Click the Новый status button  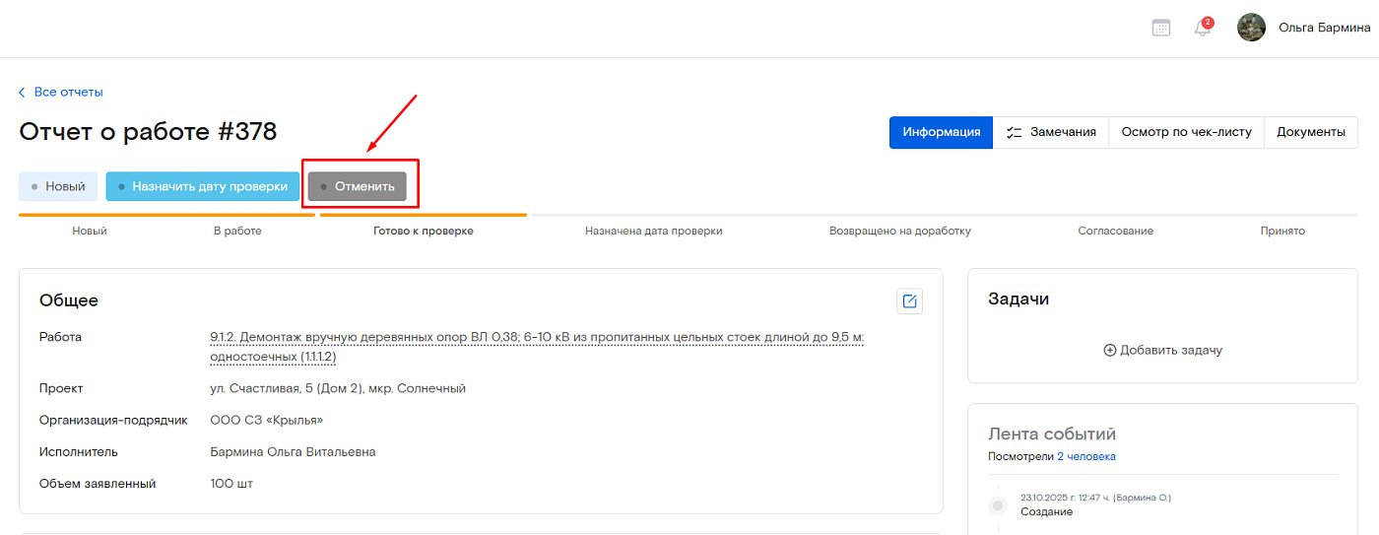click(x=58, y=186)
